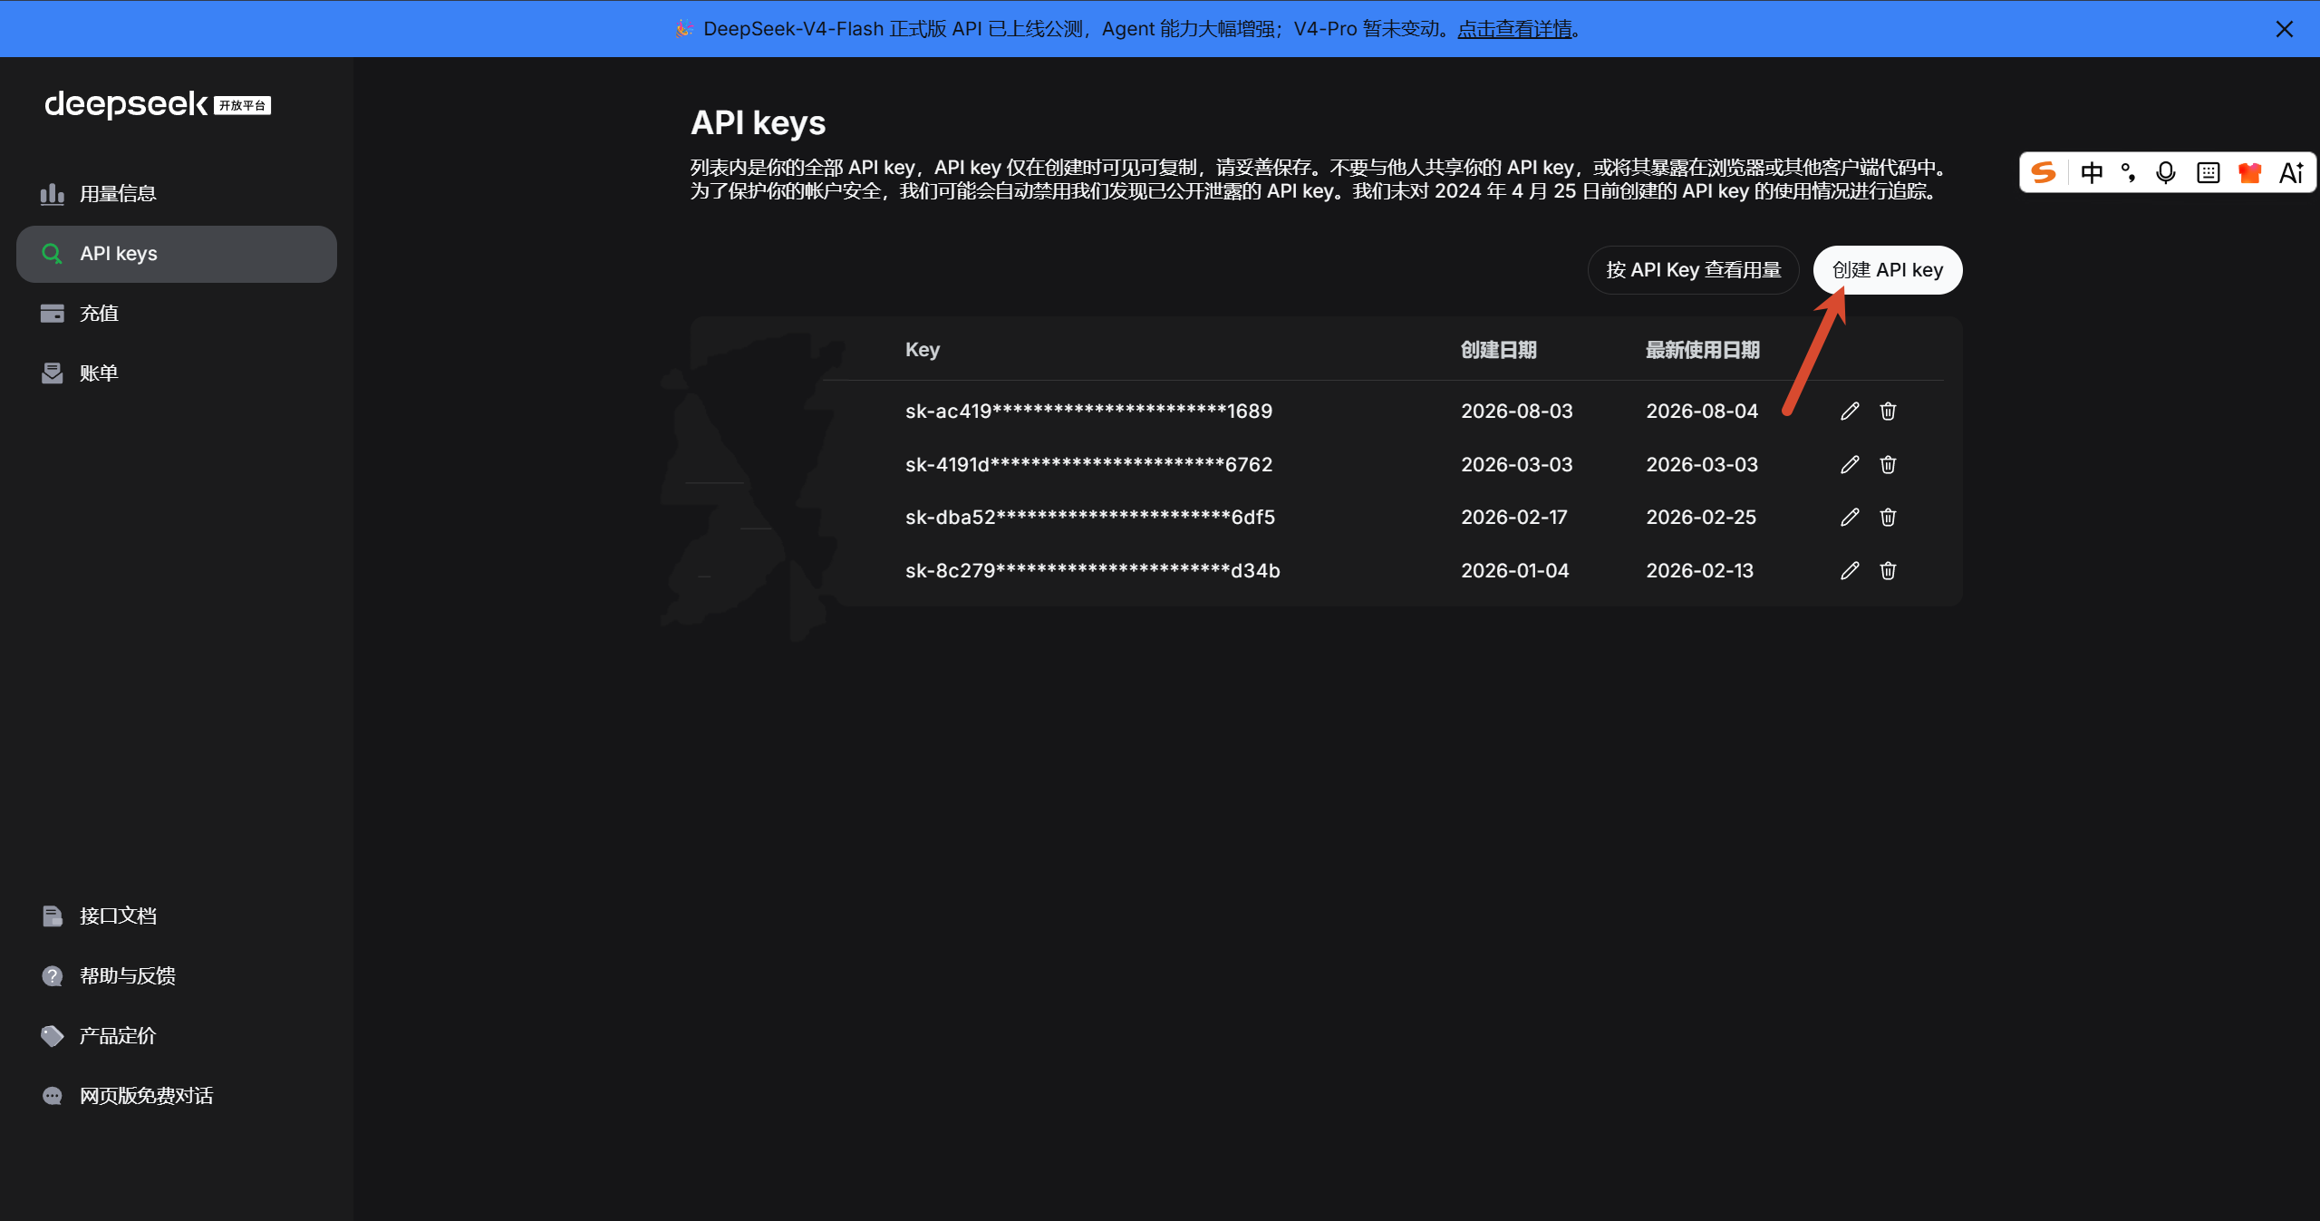Toggle Chinese input mode 中
The height and width of the screenshot is (1221, 2320).
coord(2092,172)
